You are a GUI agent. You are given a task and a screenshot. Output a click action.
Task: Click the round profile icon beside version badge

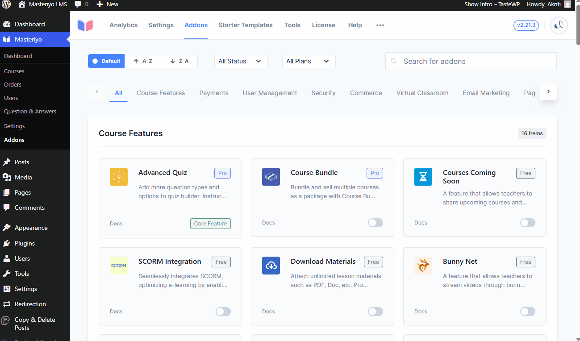point(559,25)
